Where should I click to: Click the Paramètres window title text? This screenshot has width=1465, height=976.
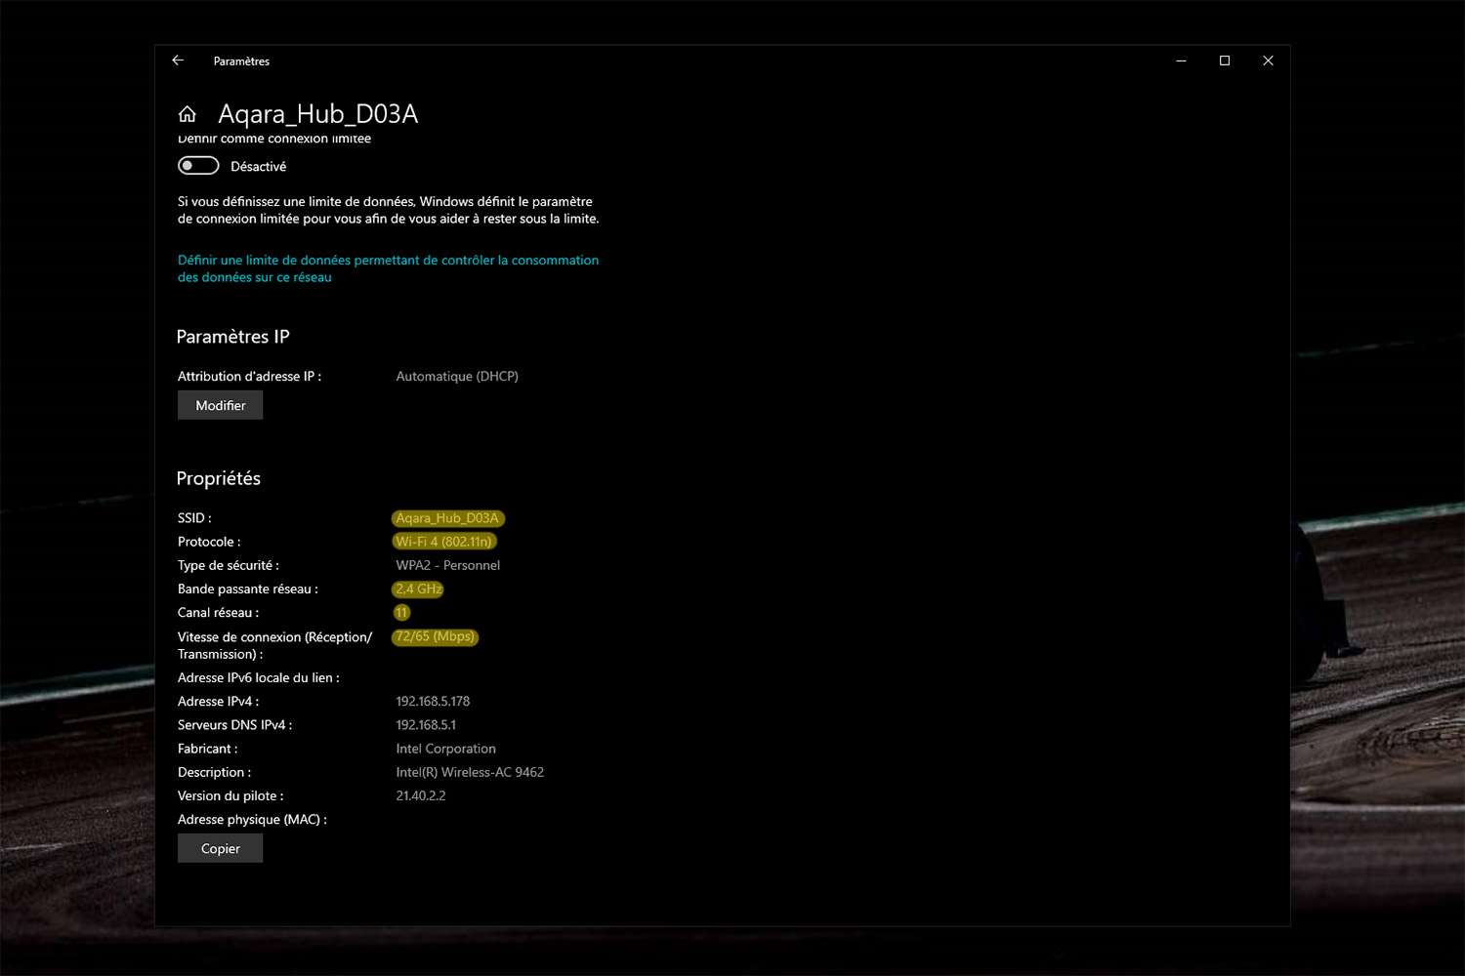pyautogui.click(x=241, y=61)
